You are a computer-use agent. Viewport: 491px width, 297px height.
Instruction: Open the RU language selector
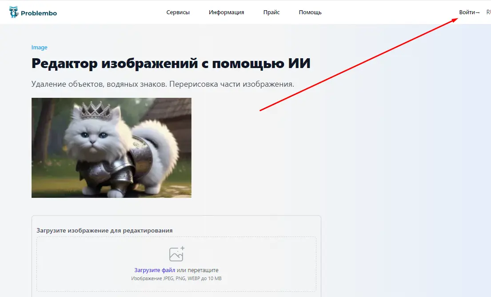[x=488, y=12]
